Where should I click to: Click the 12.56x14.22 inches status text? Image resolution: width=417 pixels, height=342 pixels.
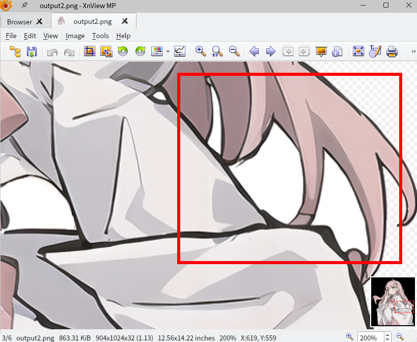click(x=186, y=338)
